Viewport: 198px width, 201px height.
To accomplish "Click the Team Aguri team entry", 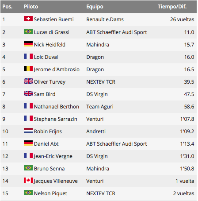I will pos(100,107).
